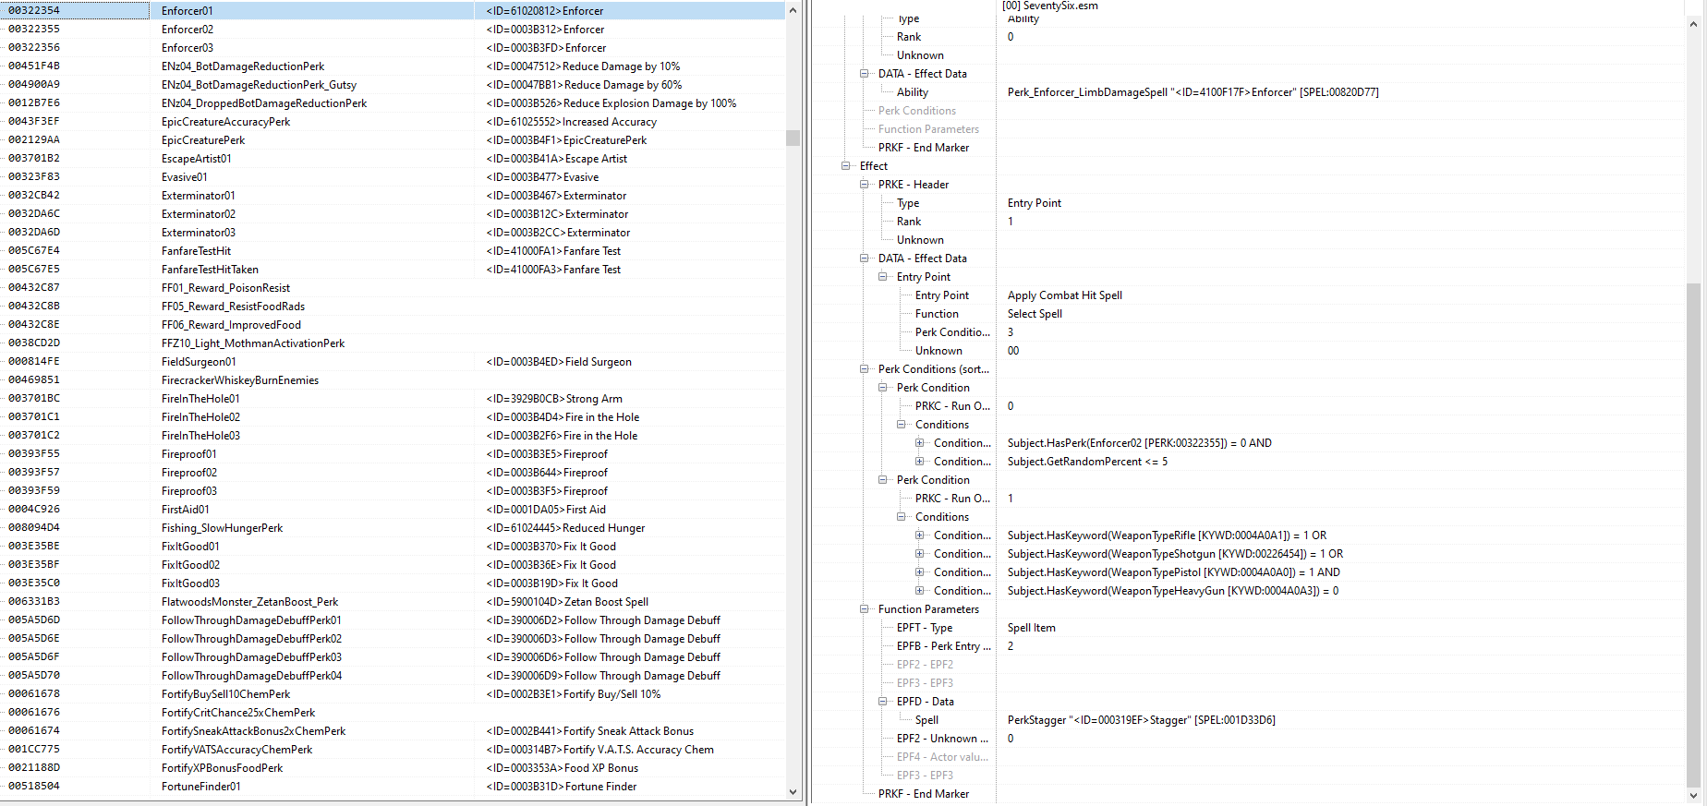1707x806 pixels.
Task: Select the FirstAid01 record
Action: [x=393, y=510]
